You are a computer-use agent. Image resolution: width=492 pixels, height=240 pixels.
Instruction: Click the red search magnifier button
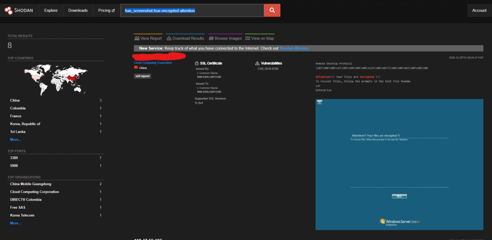pos(272,10)
